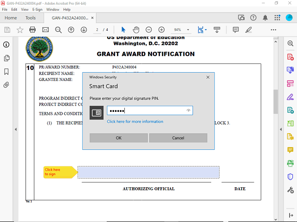This screenshot has width=297, height=222.
Task: Open the user profile avatar
Action: click(289, 18)
